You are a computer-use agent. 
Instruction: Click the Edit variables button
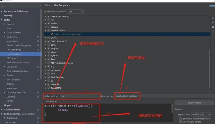point(194,103)
